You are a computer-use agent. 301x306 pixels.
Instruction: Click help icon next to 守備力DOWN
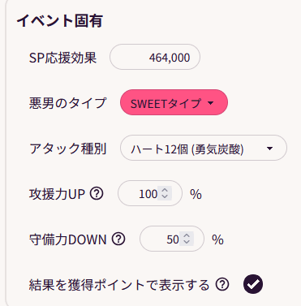(118, 239)
